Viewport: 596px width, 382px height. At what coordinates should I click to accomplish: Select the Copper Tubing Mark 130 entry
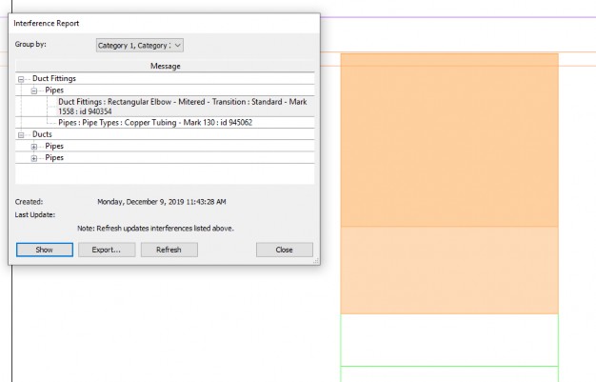(x=155, y=123)
